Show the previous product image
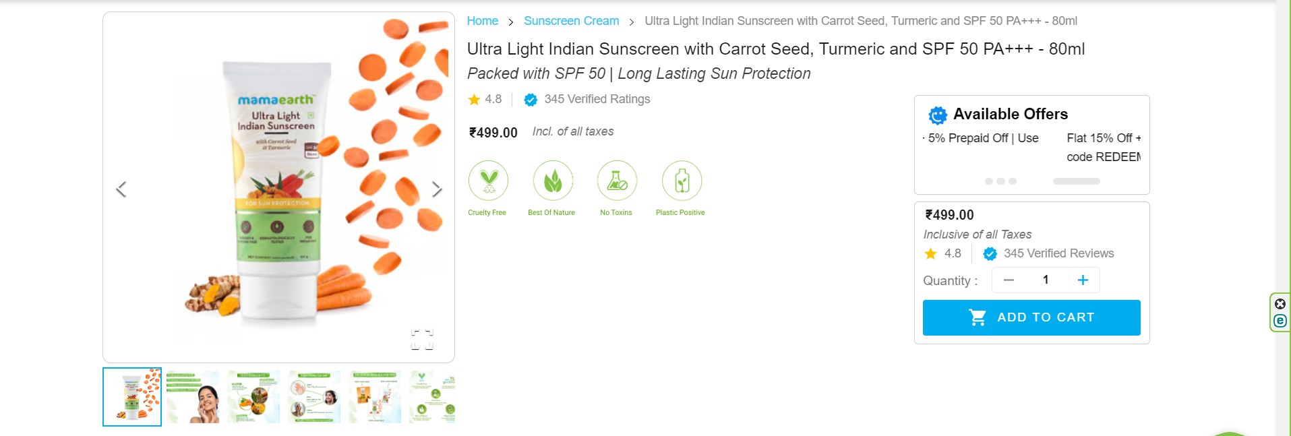 [x=121, y=189]
